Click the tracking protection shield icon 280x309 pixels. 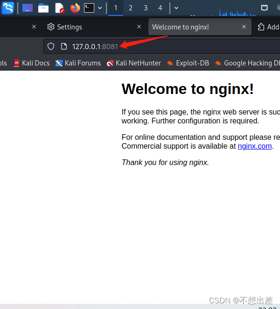pyautogui.click(x=51, y=46)
